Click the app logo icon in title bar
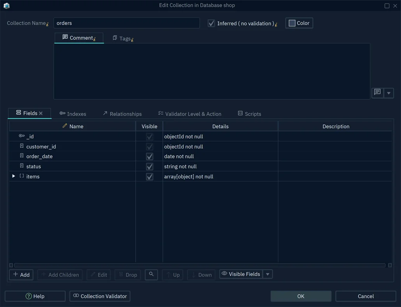This screenshot has width=401, height=307. click(7, 5)
